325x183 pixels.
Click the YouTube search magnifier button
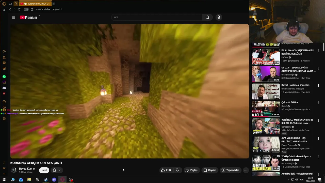click(207, 17)
